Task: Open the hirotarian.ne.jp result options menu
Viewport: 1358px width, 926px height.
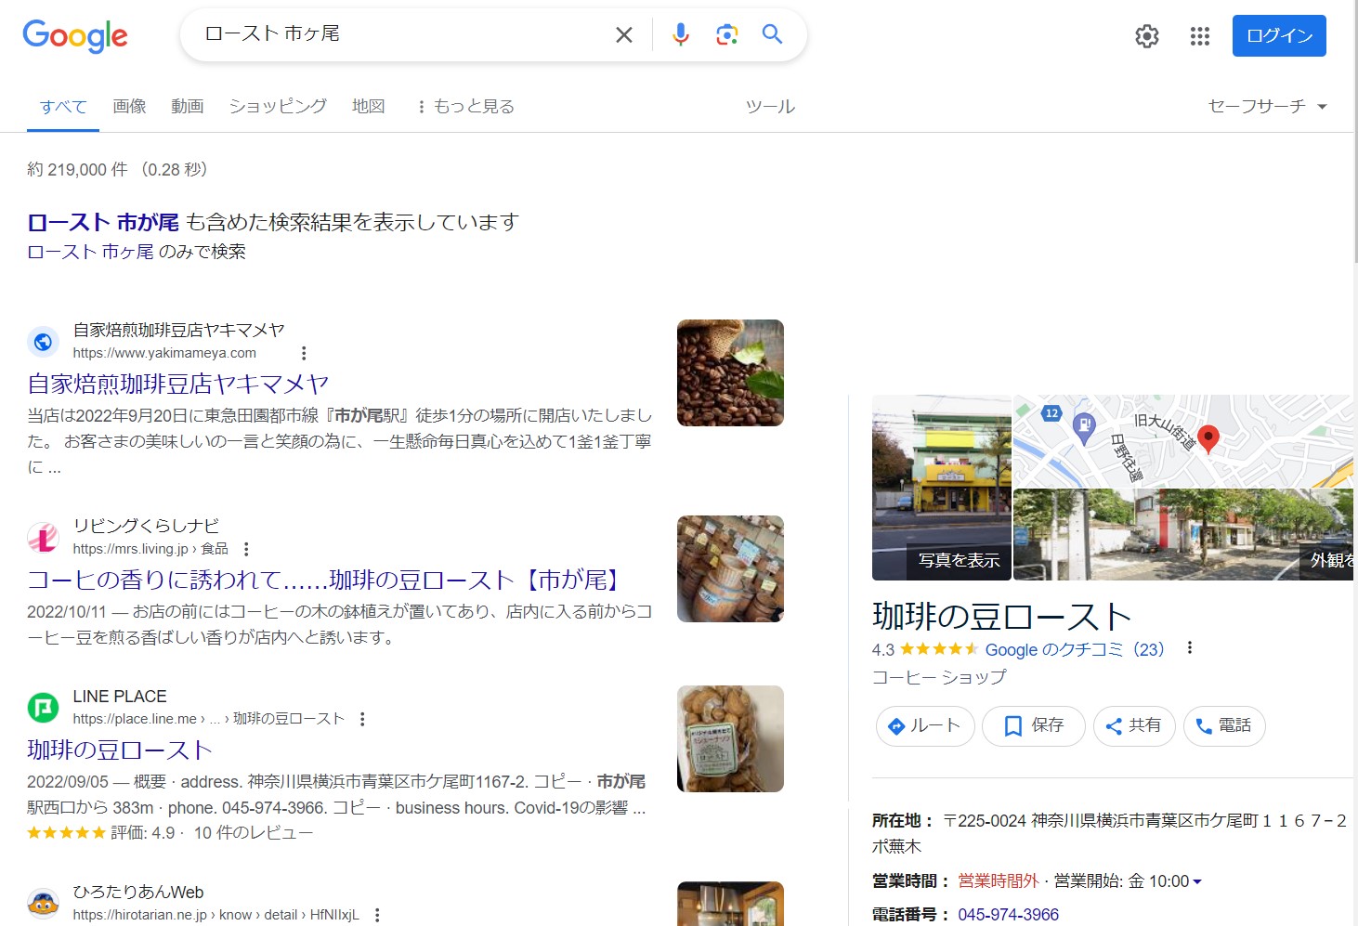Action: (377, 915)
